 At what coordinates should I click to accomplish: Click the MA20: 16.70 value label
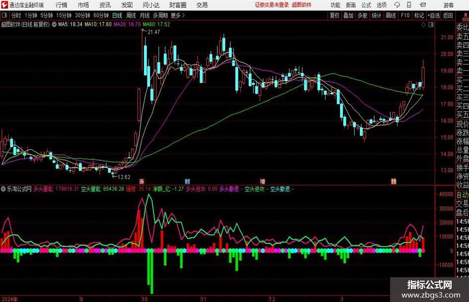(127, 24)
